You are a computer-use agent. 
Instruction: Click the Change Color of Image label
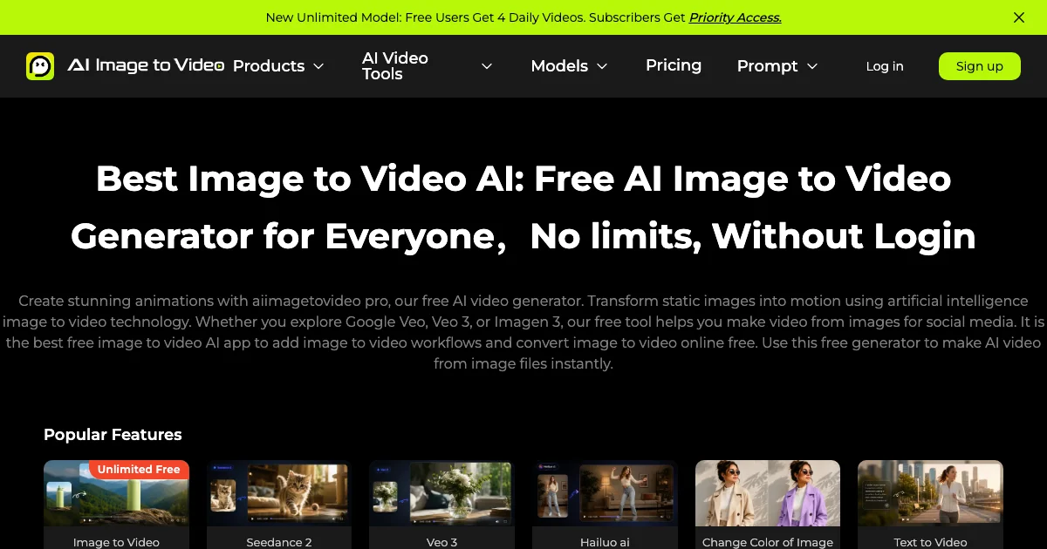pos(768,542)
